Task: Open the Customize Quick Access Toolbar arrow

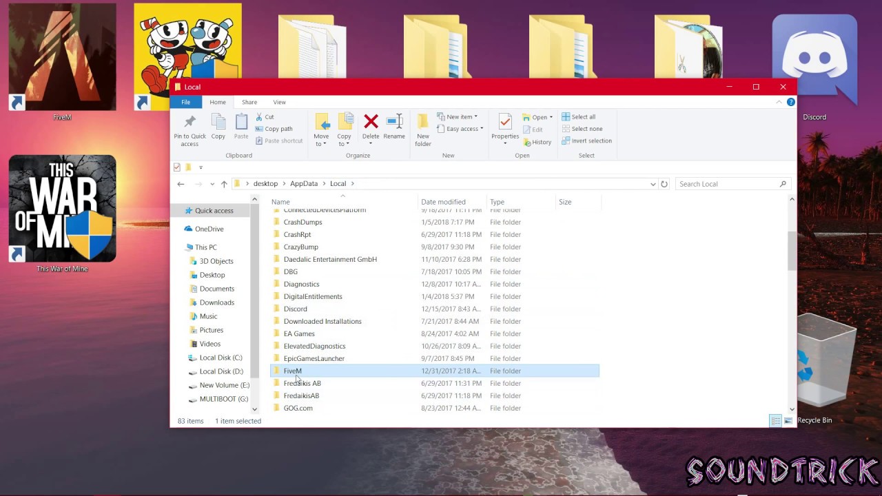Action: [x=201, y=167]
